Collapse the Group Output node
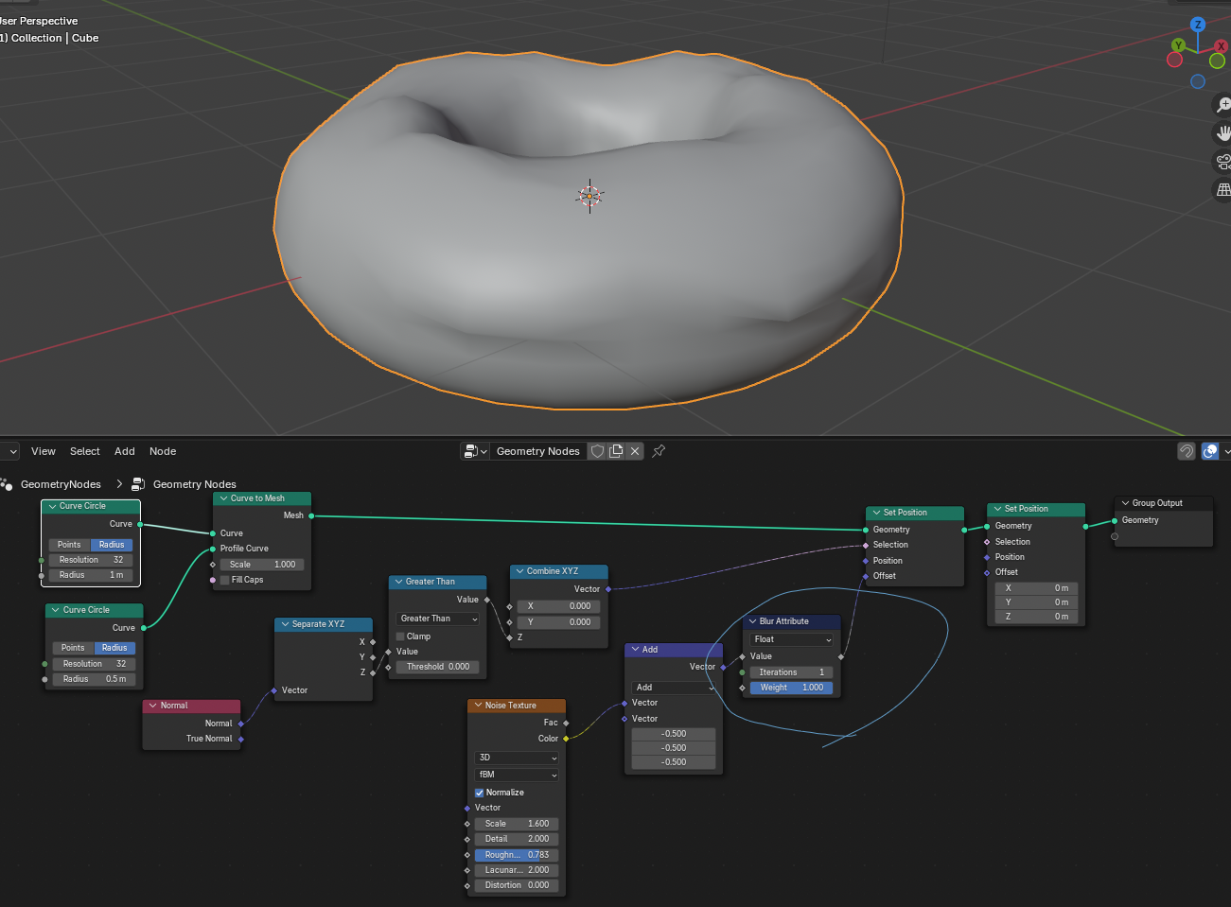1231x907 pixels. point(1125,503)
